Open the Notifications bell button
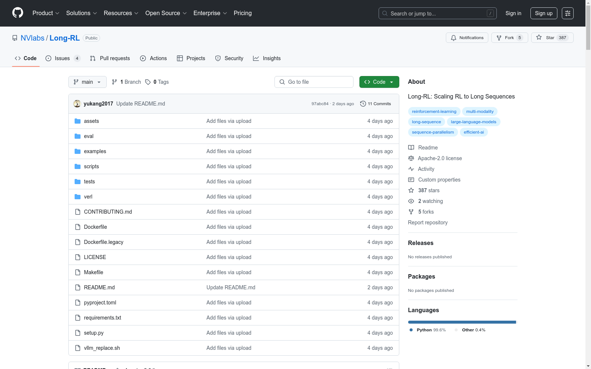The height and width of the screenshot is (369, 591). tap(467, 38)
